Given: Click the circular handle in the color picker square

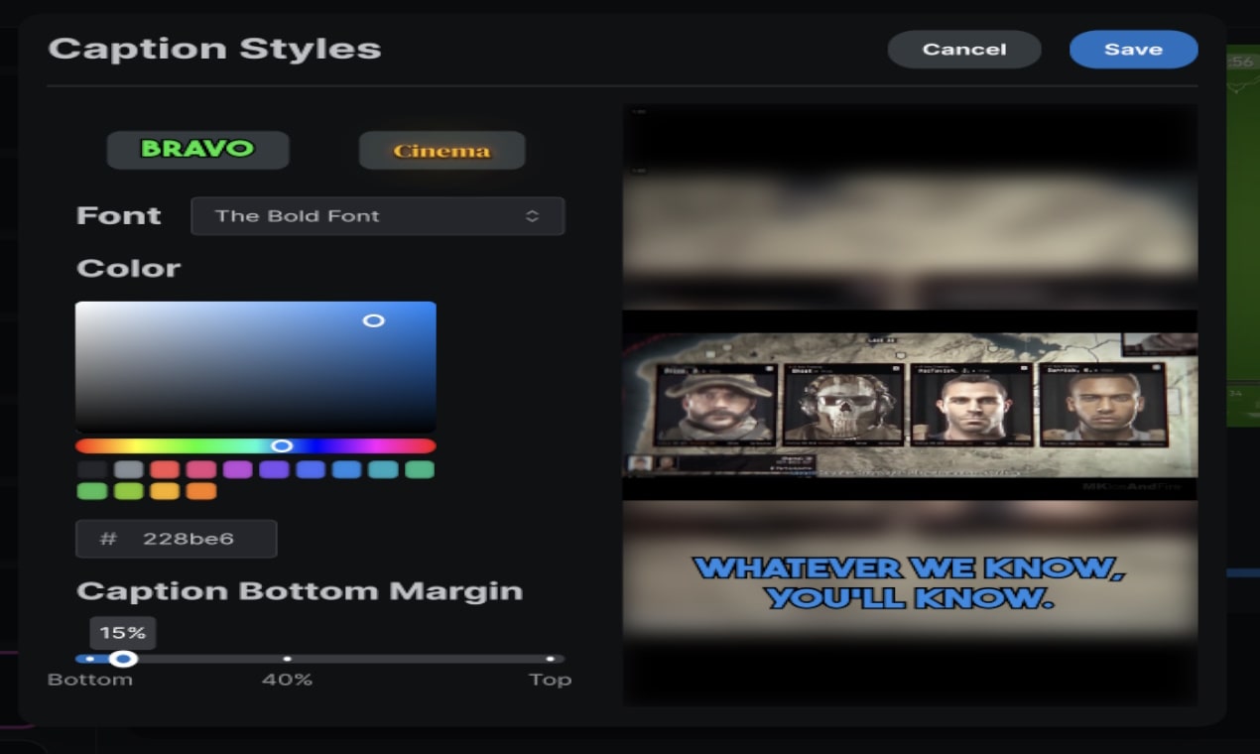Looking at the screenshot, I should 373,320.
